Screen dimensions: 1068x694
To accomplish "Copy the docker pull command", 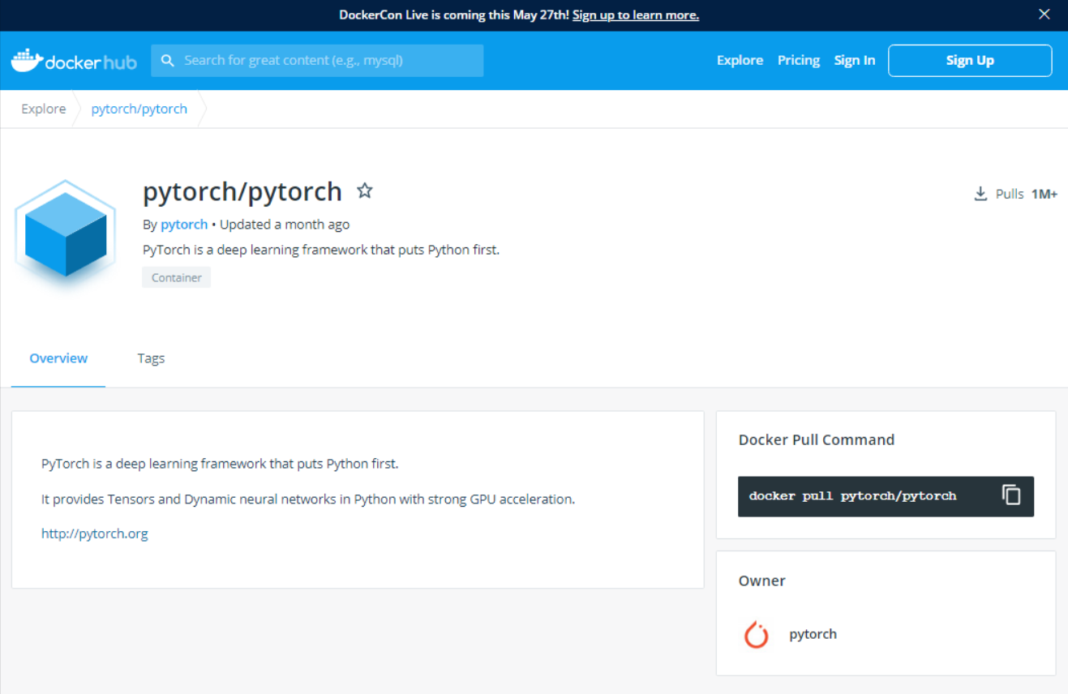I will click(1010, 495).
